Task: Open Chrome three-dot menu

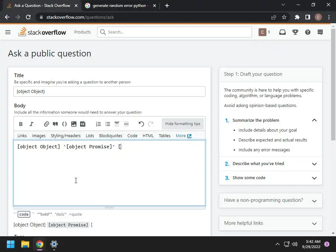Action: coord(329,17)
